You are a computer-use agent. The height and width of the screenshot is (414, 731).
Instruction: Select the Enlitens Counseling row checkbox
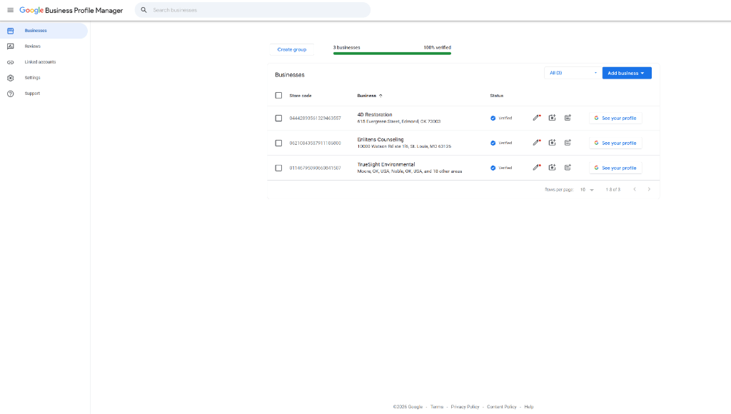pyautogui.click(x=278, y=143)
